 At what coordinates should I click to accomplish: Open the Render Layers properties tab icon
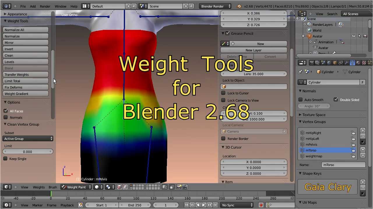pyautogui.click(x=317, y=63)
